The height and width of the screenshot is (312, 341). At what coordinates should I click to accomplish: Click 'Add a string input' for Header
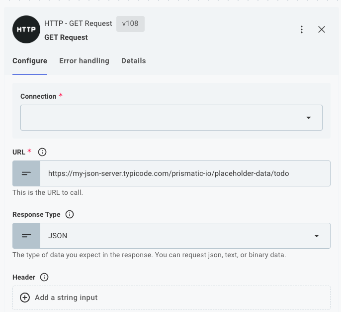coord(66,298)
